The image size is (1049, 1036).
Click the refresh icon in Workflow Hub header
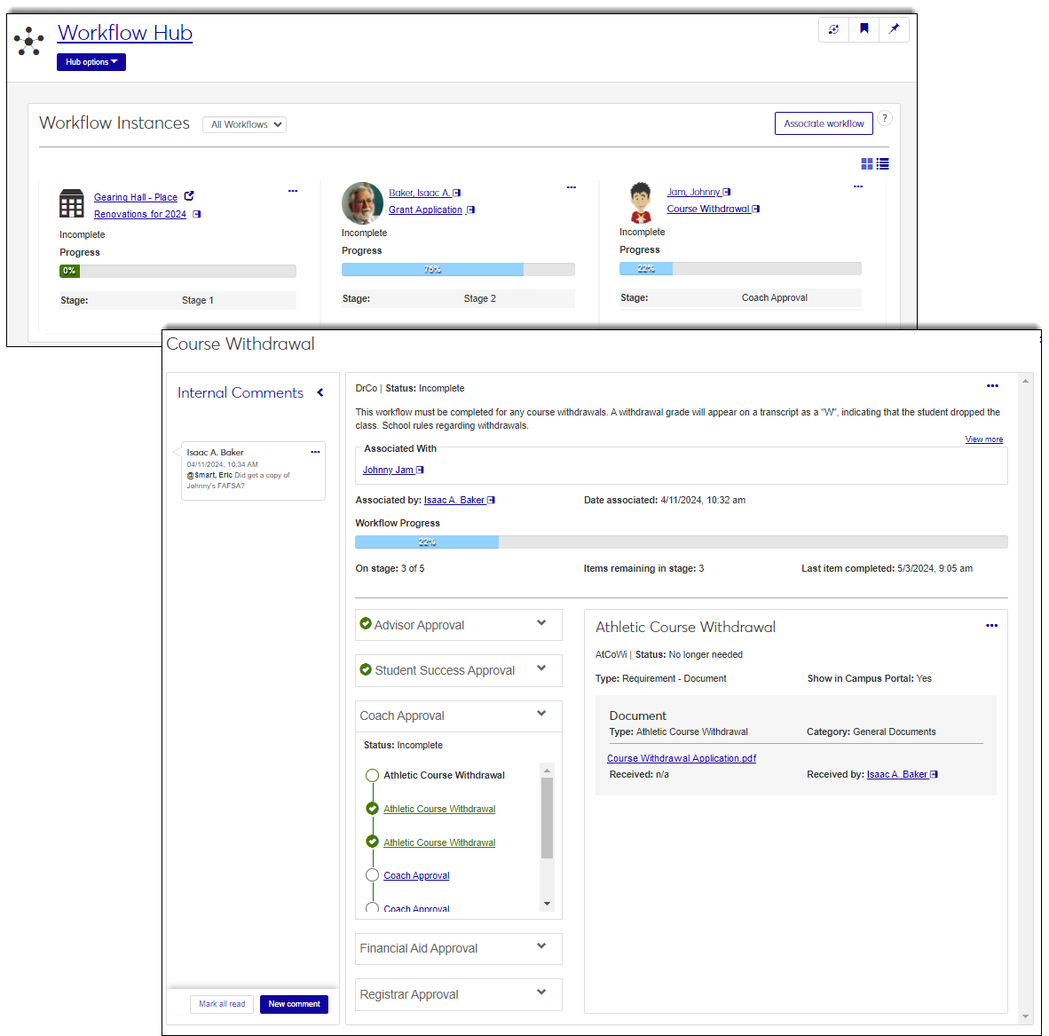pos(833,29)
